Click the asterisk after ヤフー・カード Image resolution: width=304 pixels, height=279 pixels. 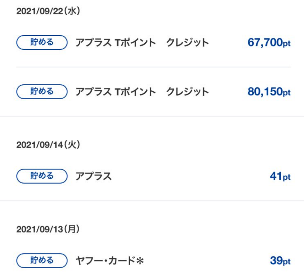(x=140, y=261)
